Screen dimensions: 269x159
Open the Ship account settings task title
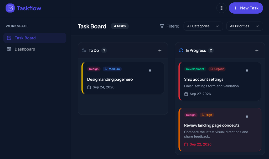tap(204, 79)
